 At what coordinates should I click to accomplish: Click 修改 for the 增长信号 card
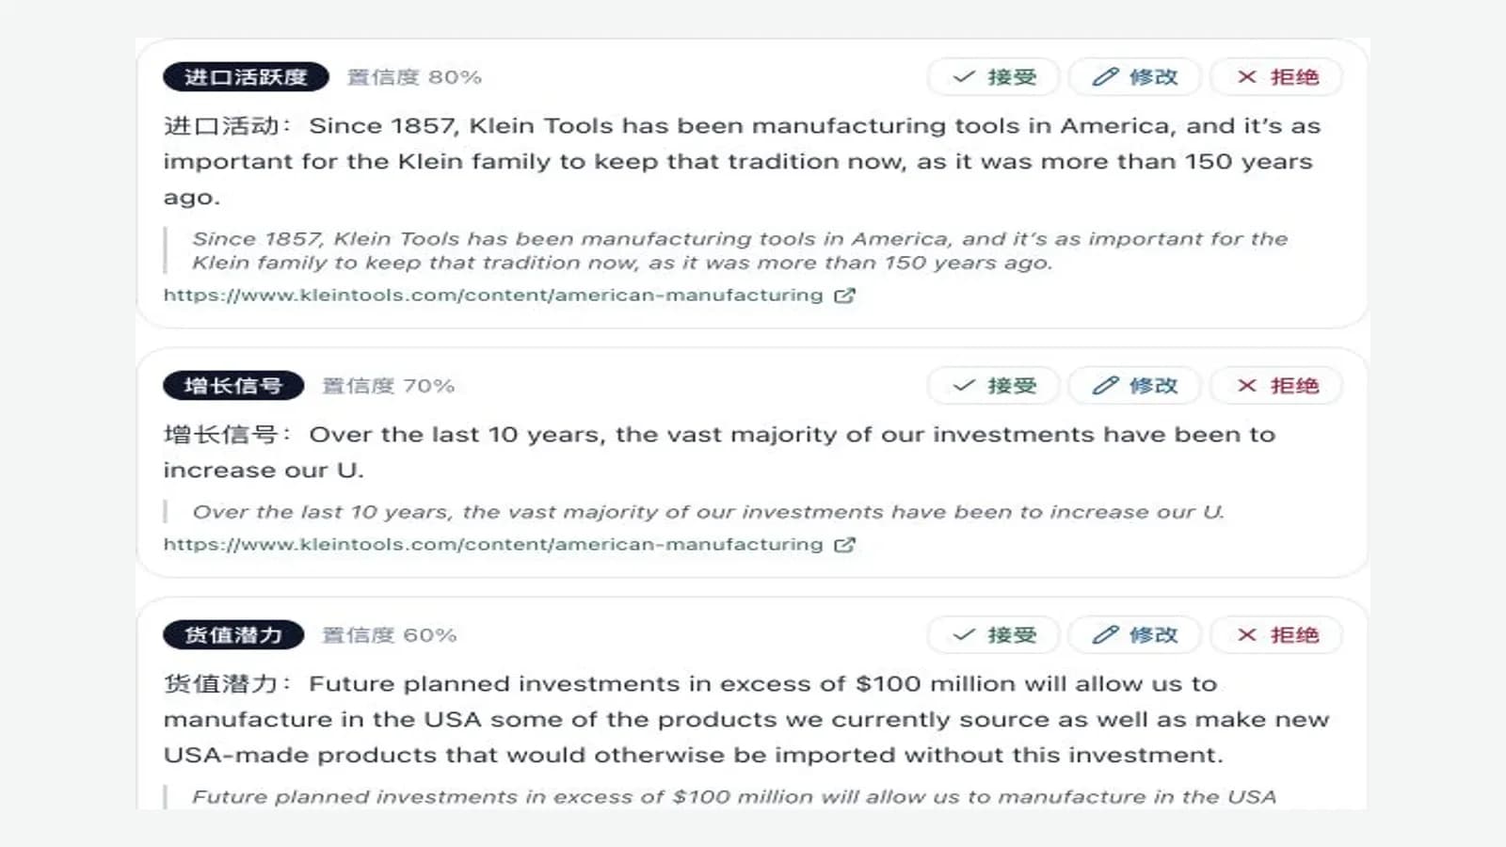tap(1134, 386)
